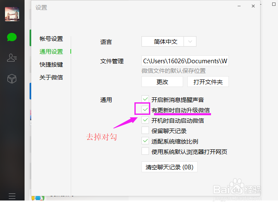Image resolution: width=278 pixels, height=208 pixels.
Task: Close the settings dialog
Action: click(253, 6)
